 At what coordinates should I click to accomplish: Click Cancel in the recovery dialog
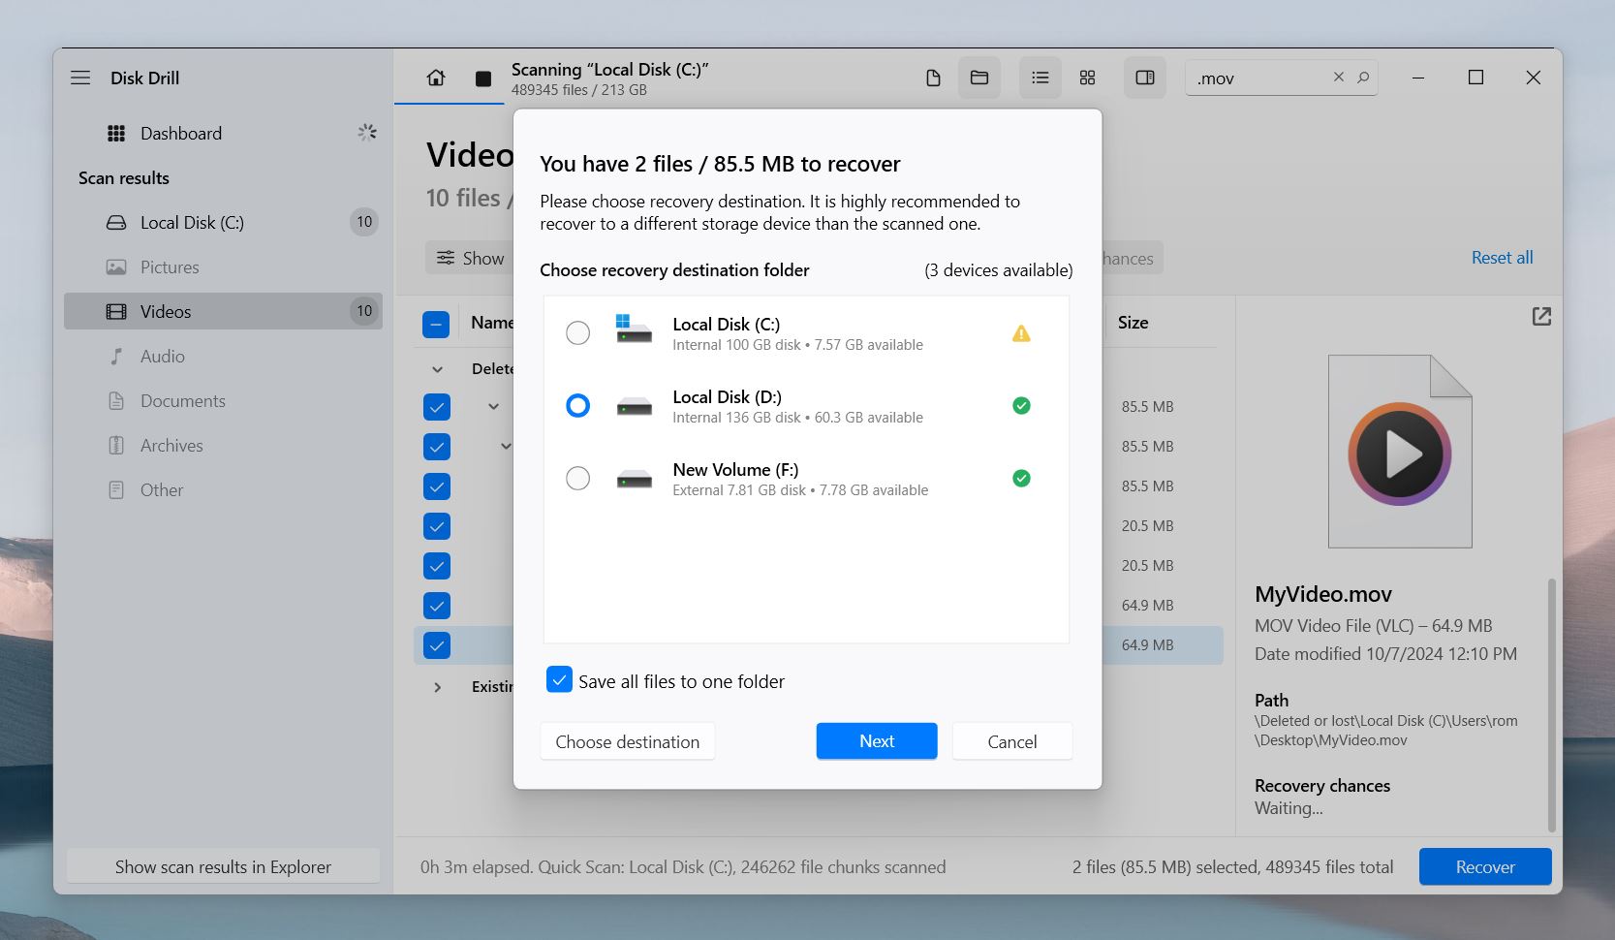pyautogui.click(x=1012, y=741)
